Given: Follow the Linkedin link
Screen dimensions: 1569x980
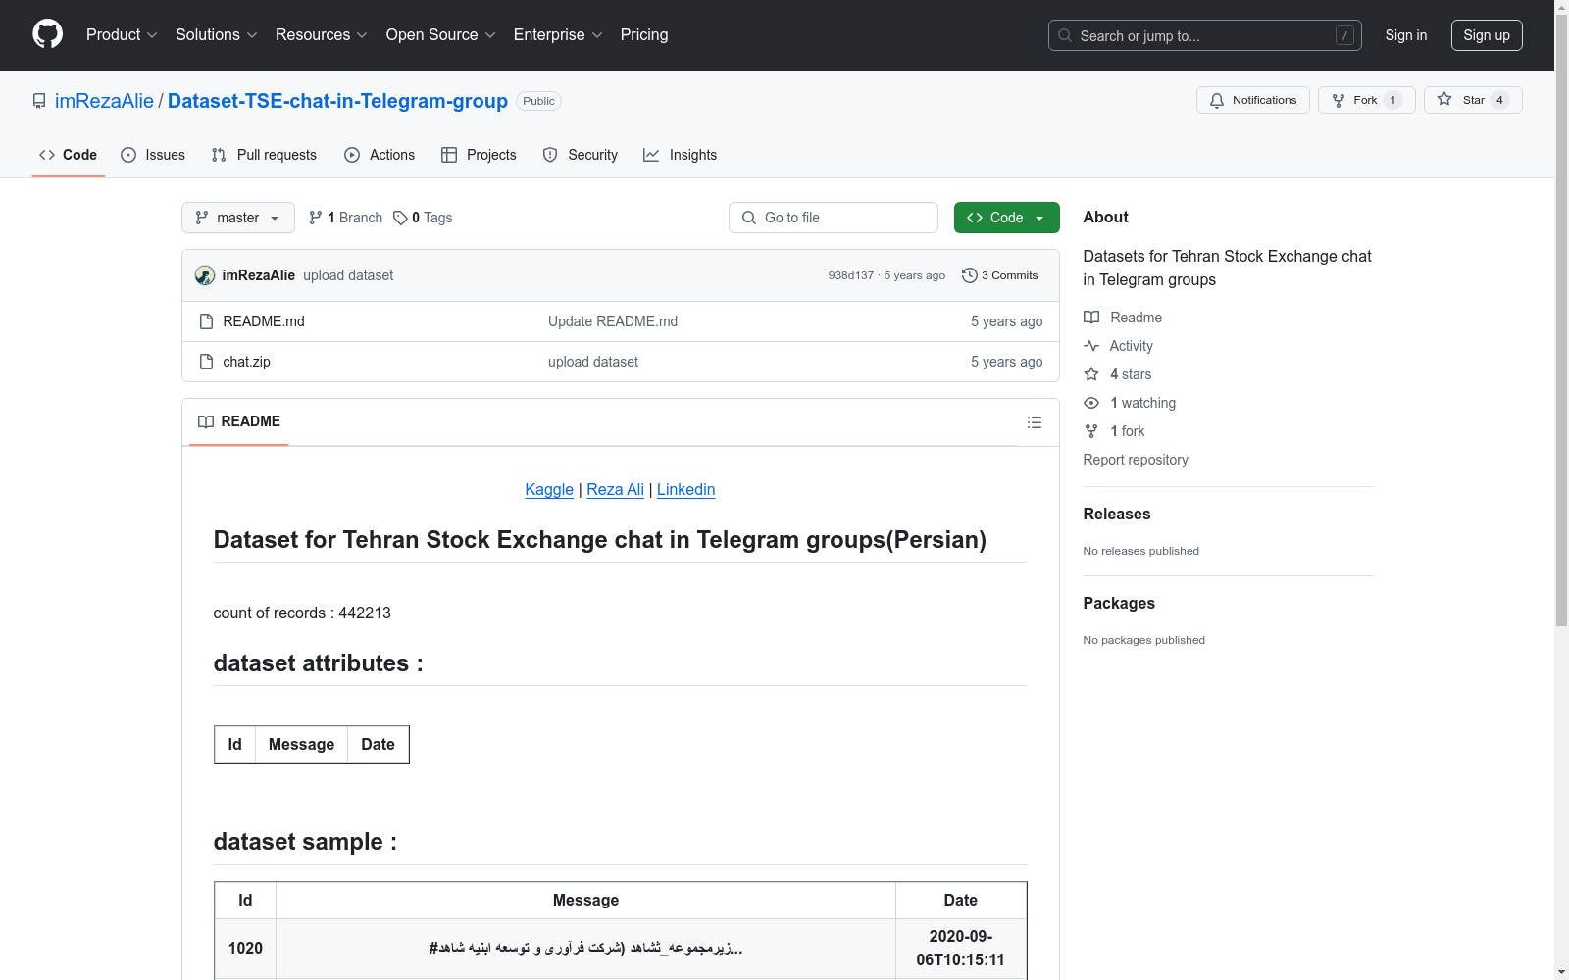Looking at the screenshot, I should pyautogui.click(x=685, y=489).
